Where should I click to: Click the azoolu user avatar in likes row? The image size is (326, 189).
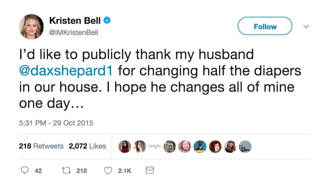(154, 146)
